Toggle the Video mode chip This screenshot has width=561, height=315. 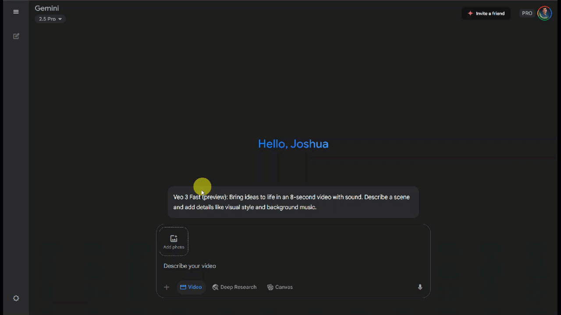191,287
